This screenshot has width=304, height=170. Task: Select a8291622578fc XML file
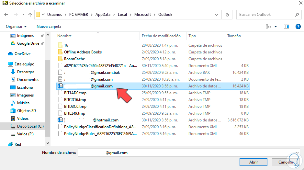point(100,65)
